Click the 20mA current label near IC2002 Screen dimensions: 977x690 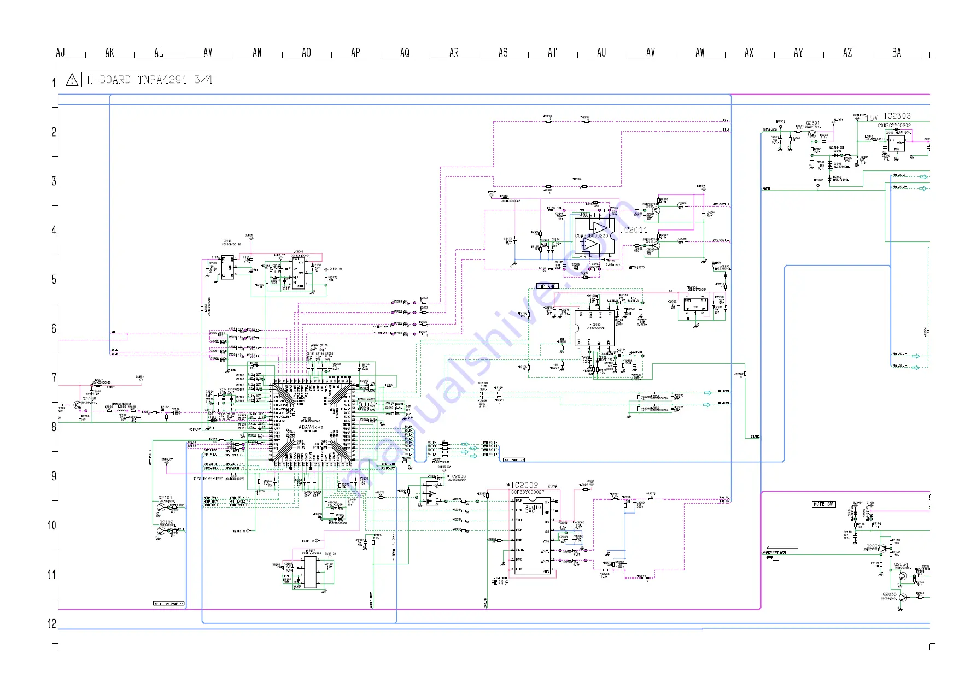pos(552,486)
